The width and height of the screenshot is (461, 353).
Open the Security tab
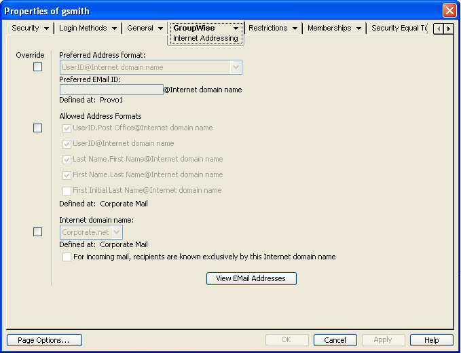(x=25, y=28)
